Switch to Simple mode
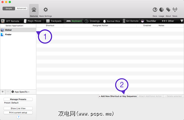184x120 pixels. click(9, 9)
